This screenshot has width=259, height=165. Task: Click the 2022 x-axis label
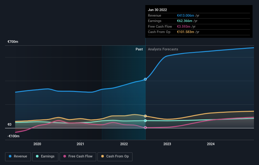coord(124,144)
